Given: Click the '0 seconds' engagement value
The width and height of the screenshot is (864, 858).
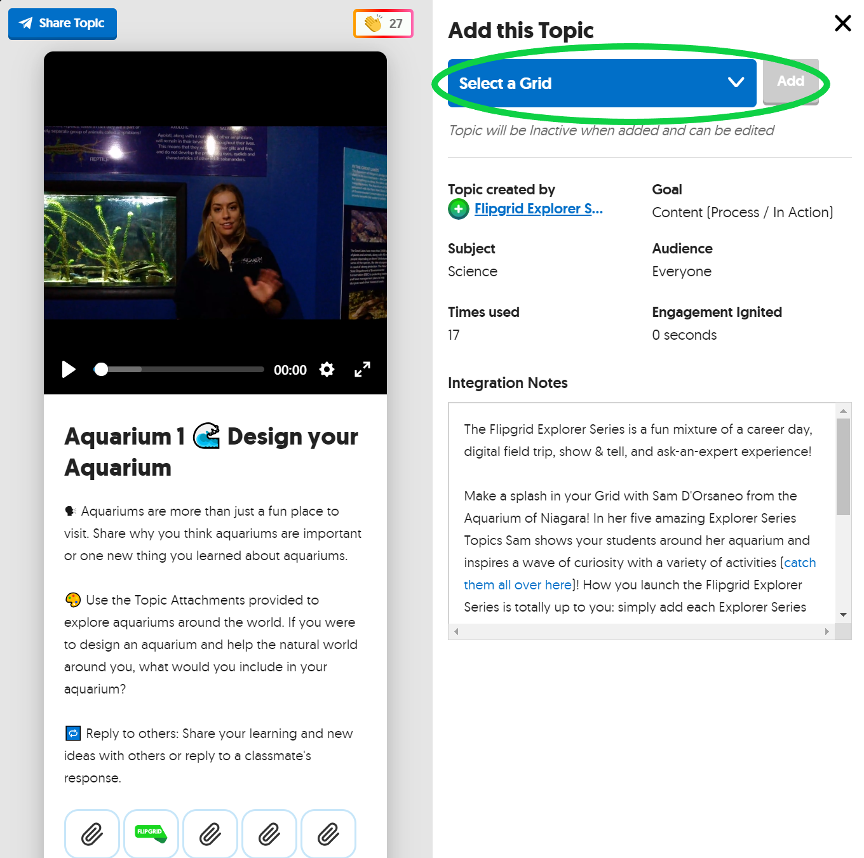Looking at the screenshot, I should tap(684, 335).
